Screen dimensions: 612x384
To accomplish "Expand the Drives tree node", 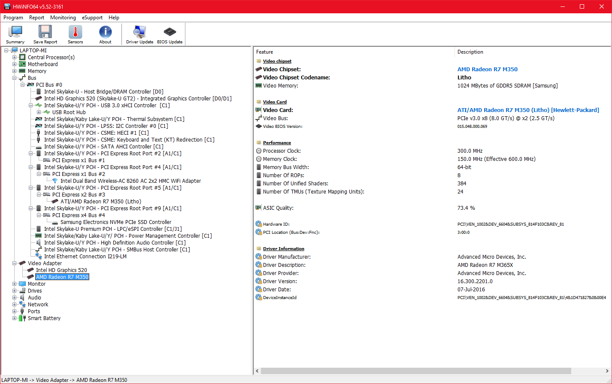I will tap(15, 290).
